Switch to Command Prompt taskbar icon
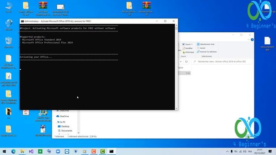 111,151
